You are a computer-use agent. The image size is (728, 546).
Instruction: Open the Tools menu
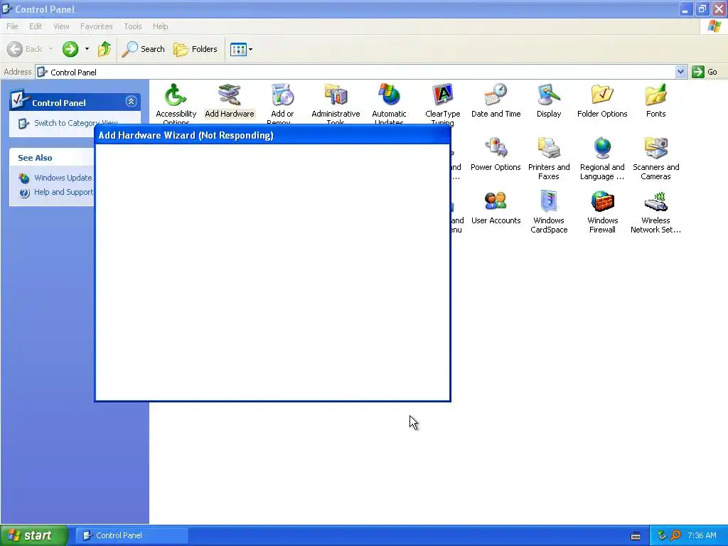coord(133,26)
